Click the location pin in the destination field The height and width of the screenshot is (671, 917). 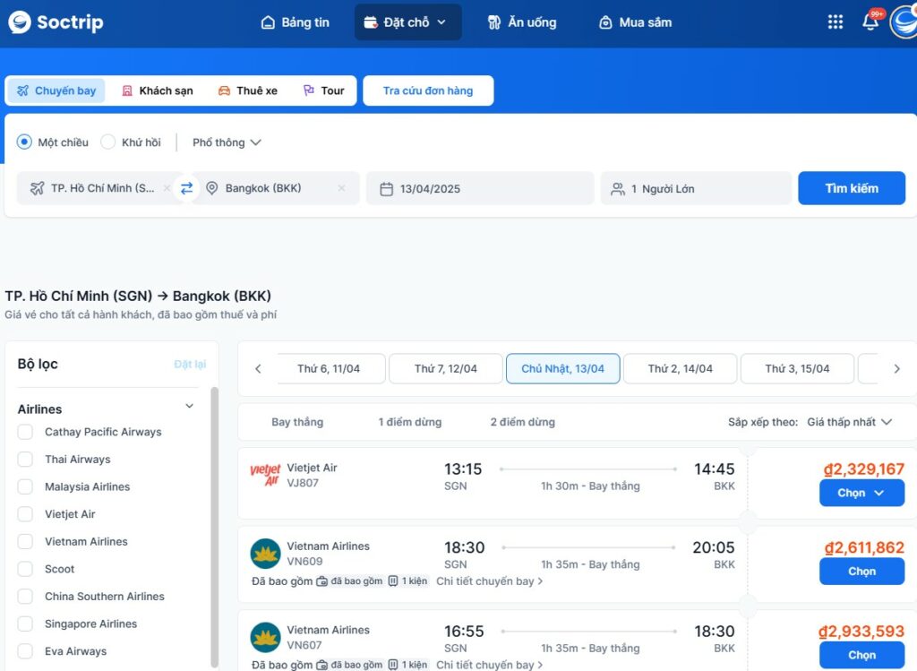click(x=211, y=188)
